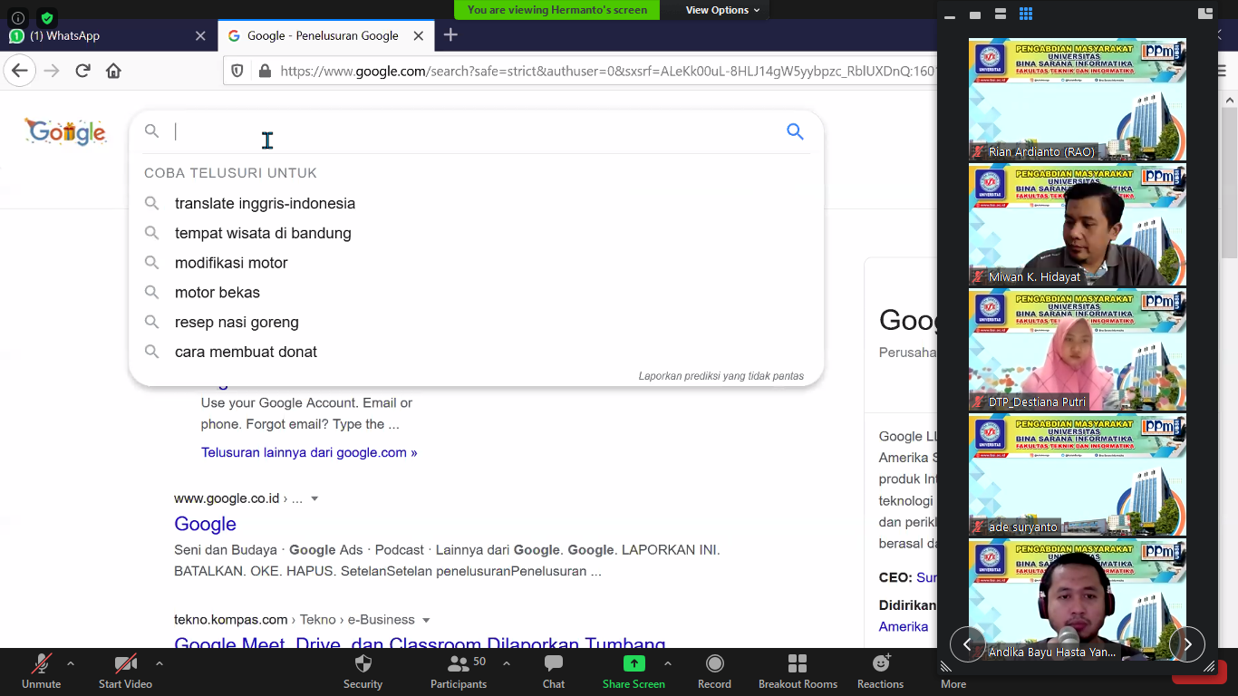Expand share options arrow beside Share Screen
Image resolution: width=1238 pixels, height=696 pixels.
point(668,663)
